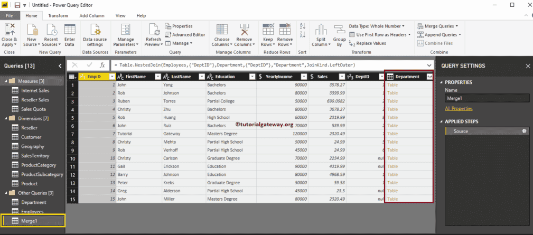Switch to the Home tab
This screenshot has height=235, width=533.
tap(32, 16)
